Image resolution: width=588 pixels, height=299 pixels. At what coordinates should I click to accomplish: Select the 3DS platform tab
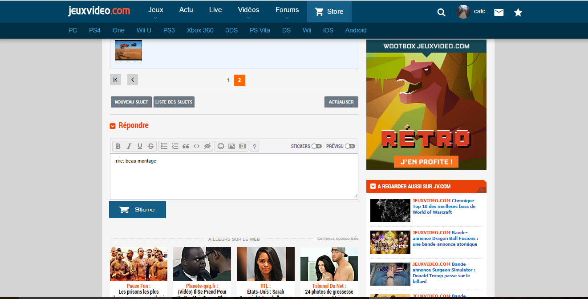[231, 30]
